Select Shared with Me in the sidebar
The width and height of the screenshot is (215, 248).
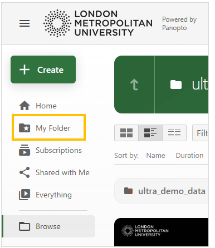54,172
